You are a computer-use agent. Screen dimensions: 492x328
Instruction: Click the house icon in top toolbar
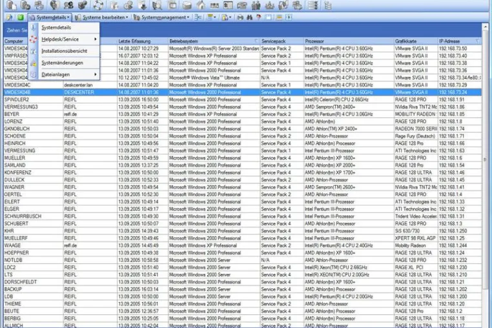pyautogui.click(x=201, y=5)
